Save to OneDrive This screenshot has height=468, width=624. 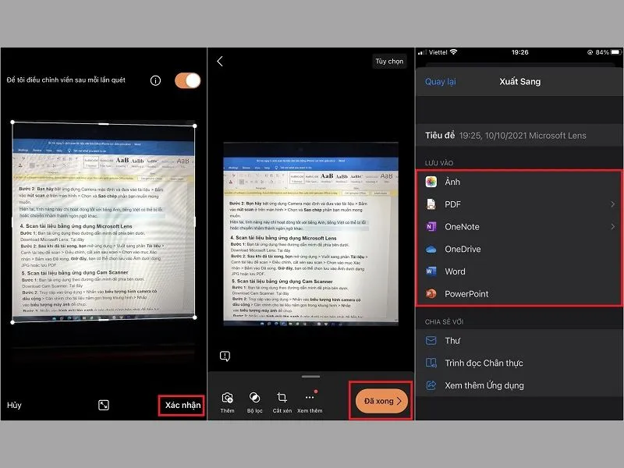[519, 249]
